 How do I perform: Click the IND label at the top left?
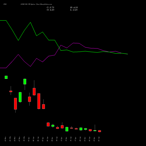pyautogui.click(x=5, y=4)
